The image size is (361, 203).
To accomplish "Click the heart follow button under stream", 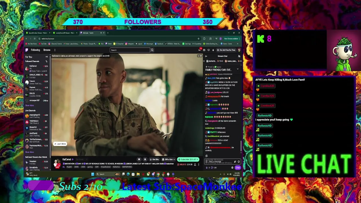I will pos(139,159).
